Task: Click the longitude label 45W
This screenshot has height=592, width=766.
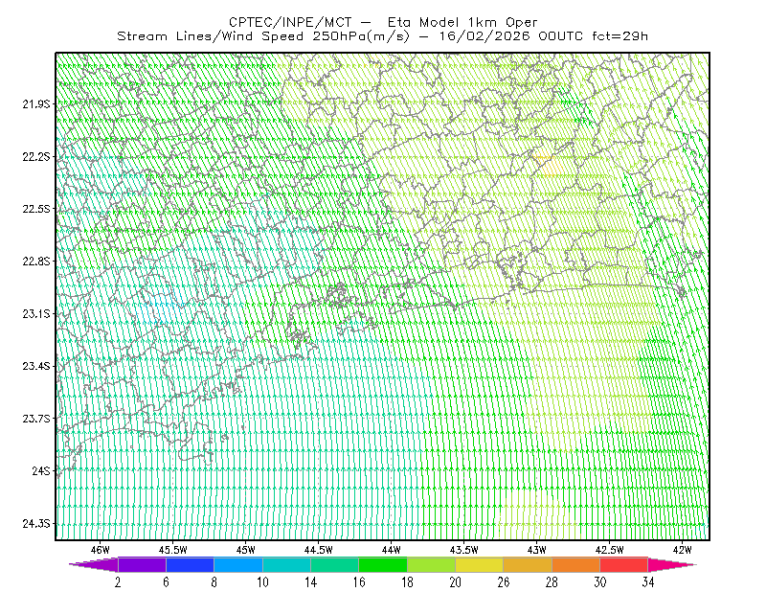Action: [x=246, y=550]
